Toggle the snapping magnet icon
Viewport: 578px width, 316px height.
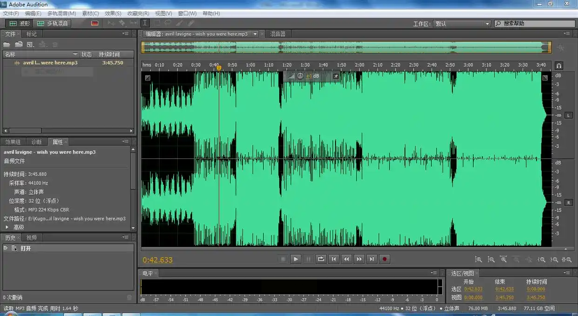click(x=559, y=66)
